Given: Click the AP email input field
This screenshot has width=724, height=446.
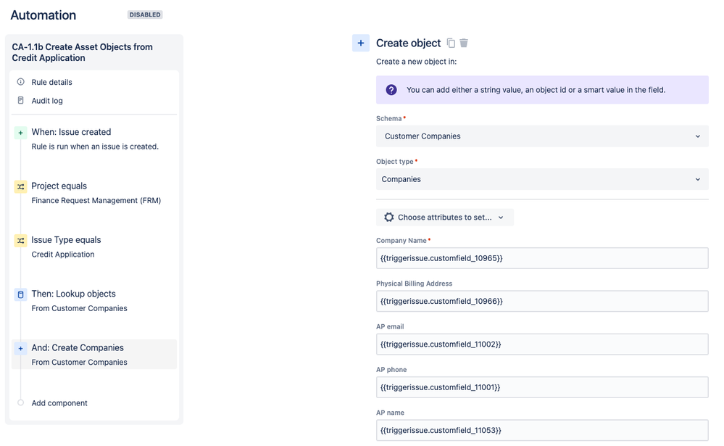Looking at the screenshot, I should click(x=542, y=344).
